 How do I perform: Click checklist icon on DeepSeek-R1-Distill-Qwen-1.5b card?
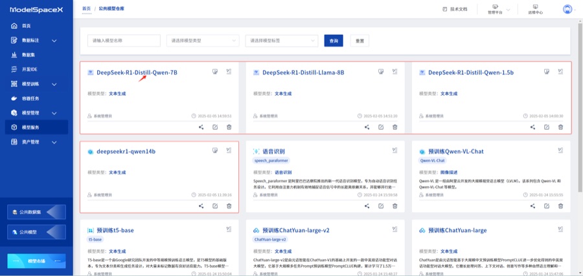point(561,72)
